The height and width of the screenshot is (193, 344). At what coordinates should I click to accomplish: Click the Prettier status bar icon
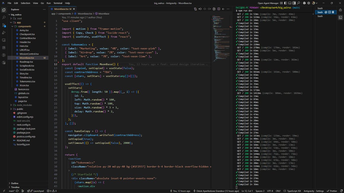coord(332,191)
